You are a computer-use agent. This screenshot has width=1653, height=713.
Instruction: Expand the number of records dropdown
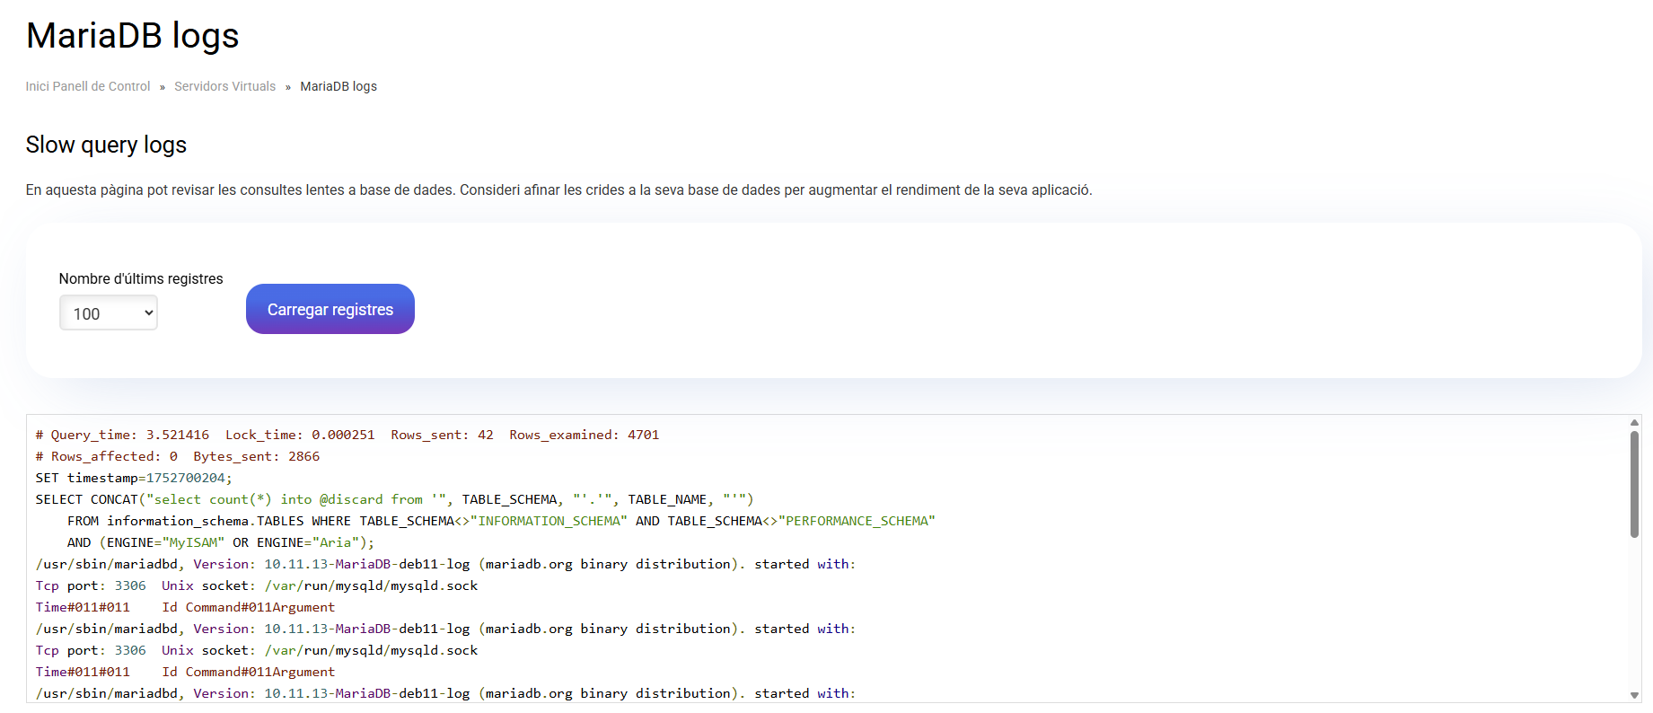coord(109,313)
